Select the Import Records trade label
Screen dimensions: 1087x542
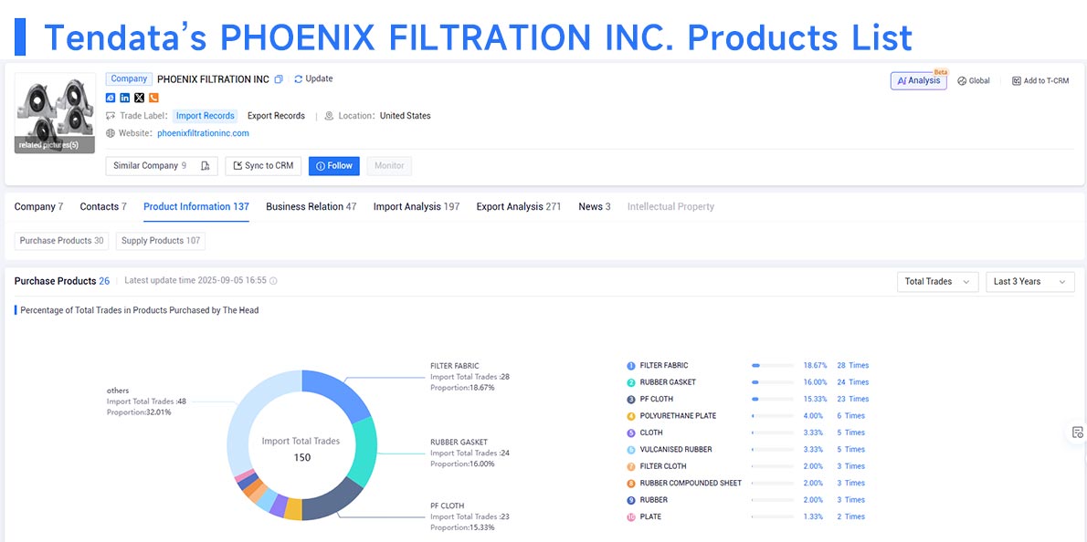point(206,116)
